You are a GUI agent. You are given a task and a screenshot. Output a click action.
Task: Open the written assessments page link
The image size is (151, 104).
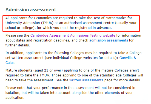[86, 80]
